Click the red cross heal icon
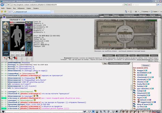This screenshot has width=162, height=113. tap(4, 58)
